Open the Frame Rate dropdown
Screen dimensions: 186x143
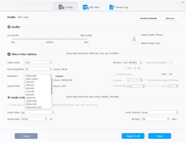(38, 69)
